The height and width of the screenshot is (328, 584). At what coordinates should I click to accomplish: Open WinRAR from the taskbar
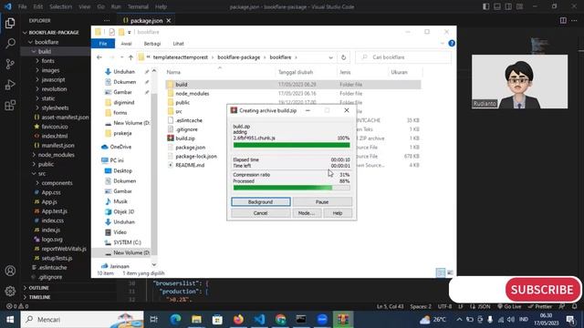pos(343,319)
